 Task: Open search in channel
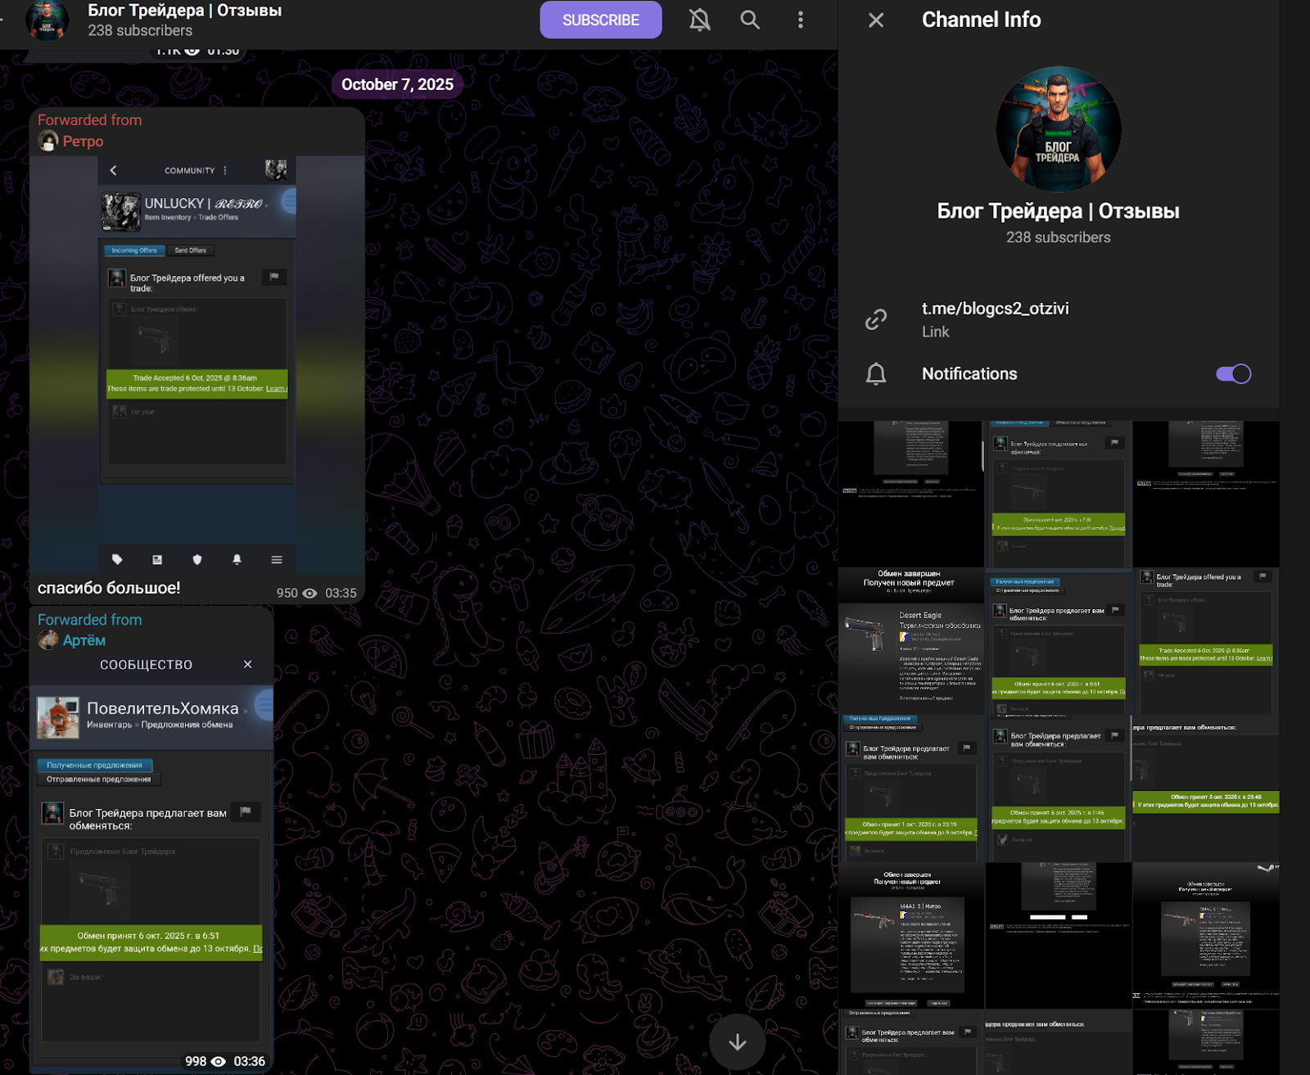point(749,20)
